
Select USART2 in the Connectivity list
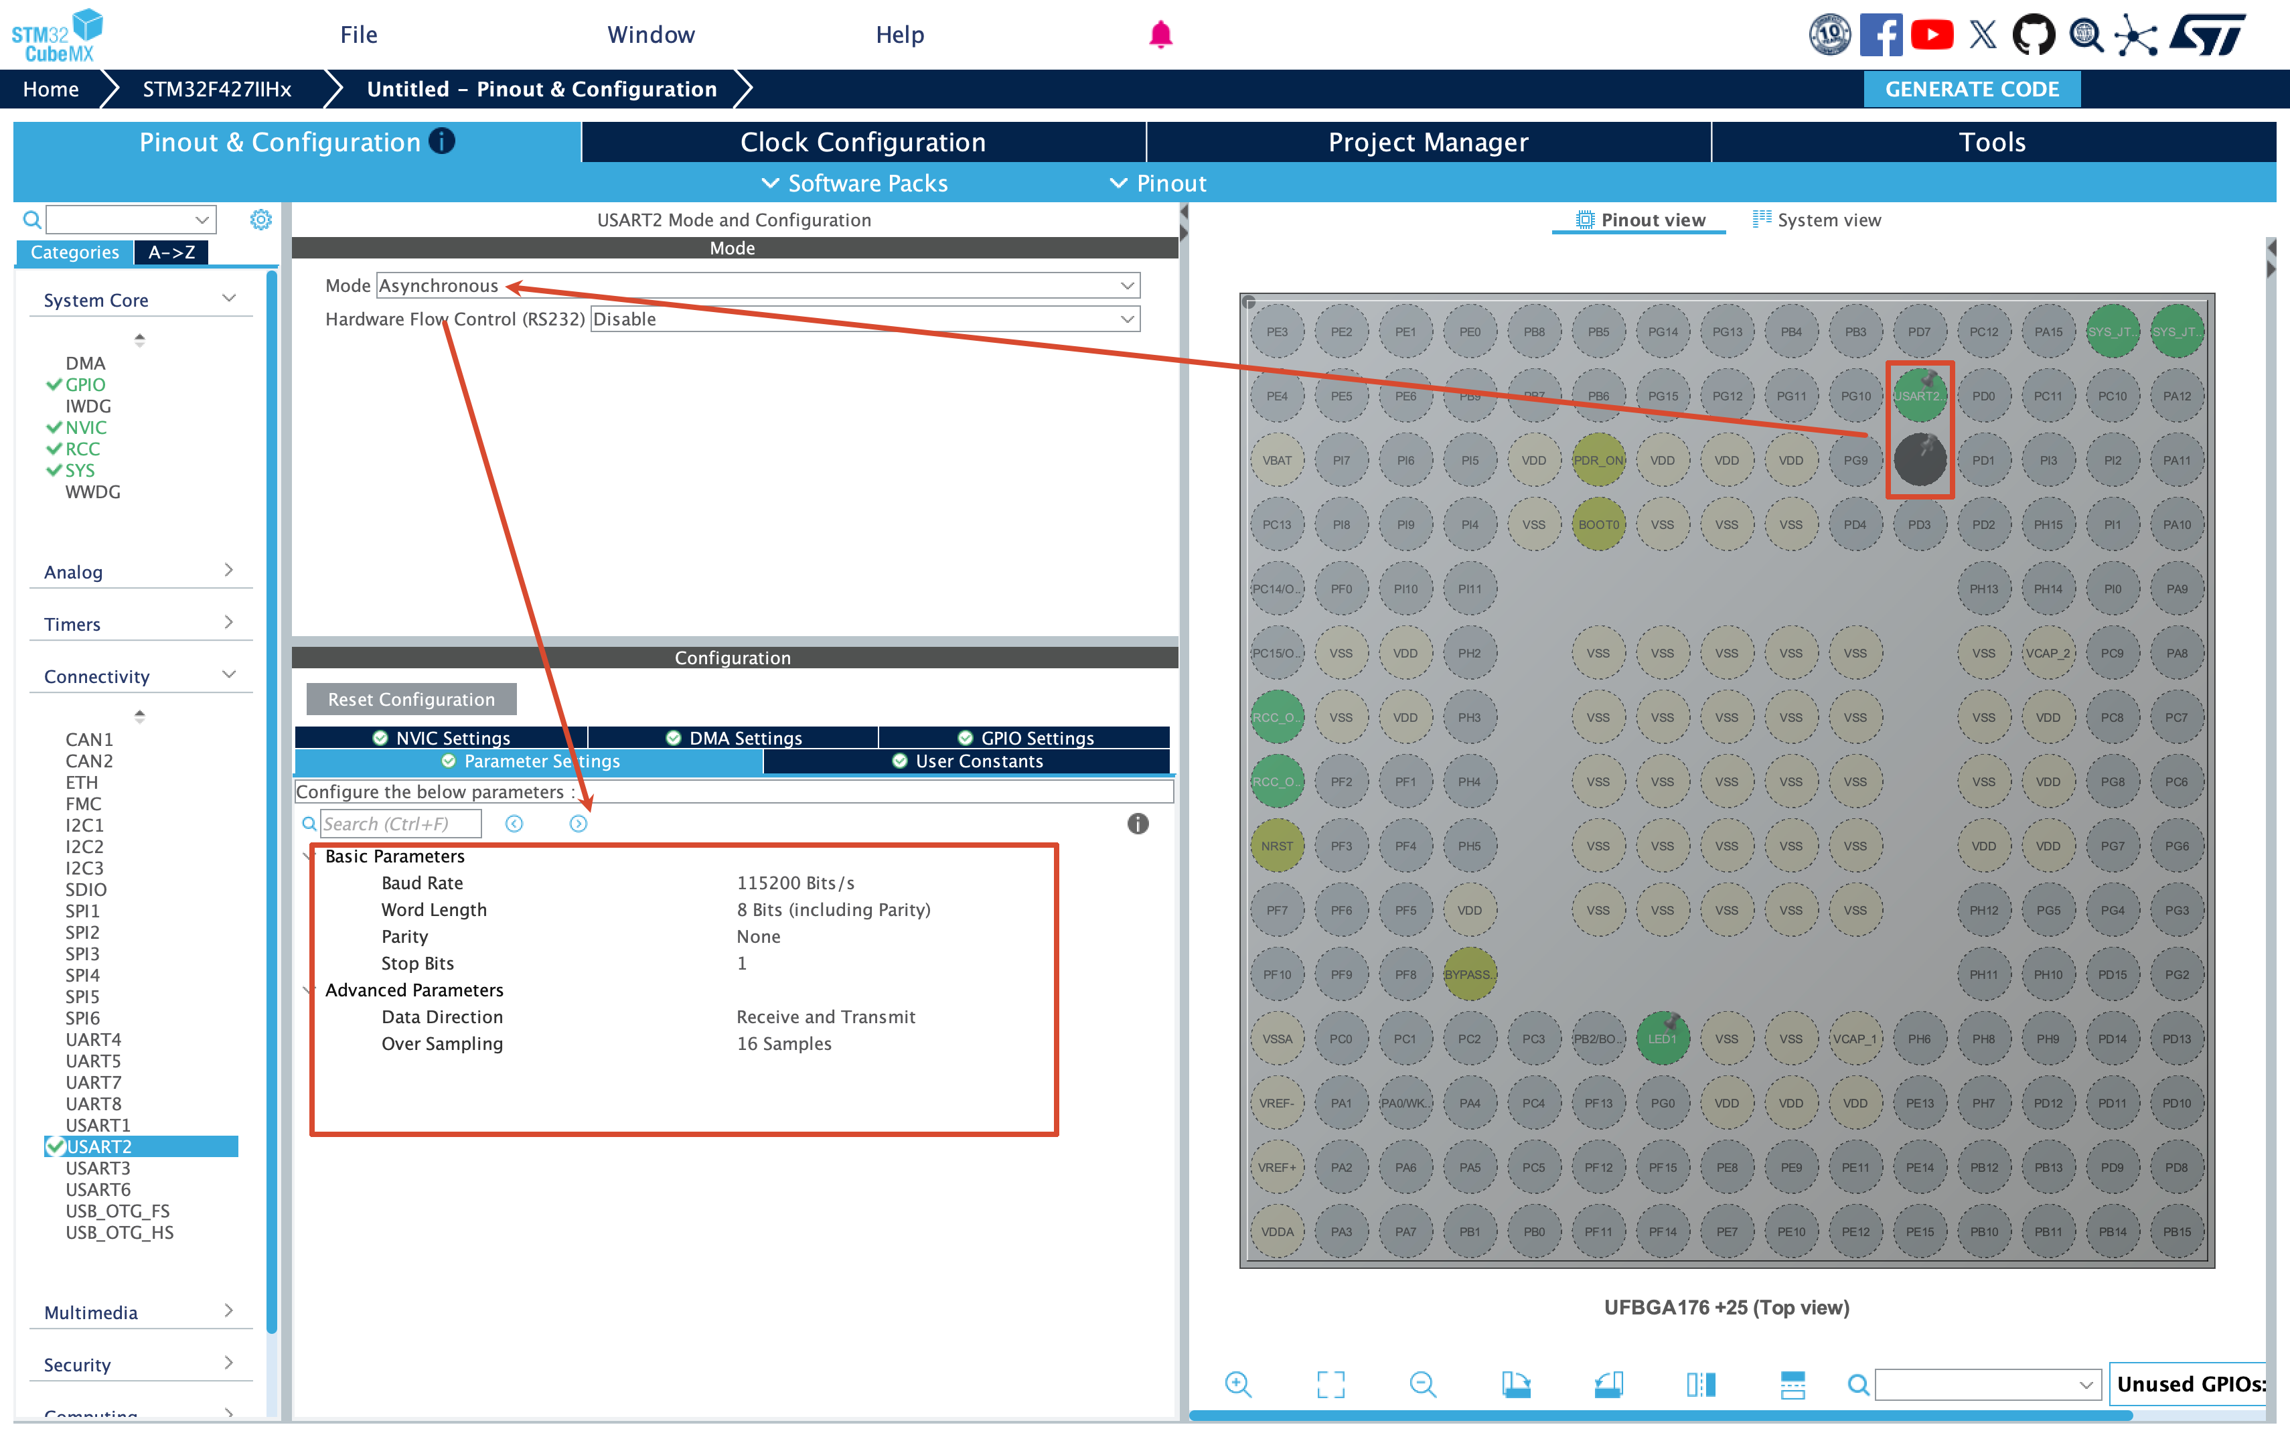pyautogui.click(x=141, y=1147)
